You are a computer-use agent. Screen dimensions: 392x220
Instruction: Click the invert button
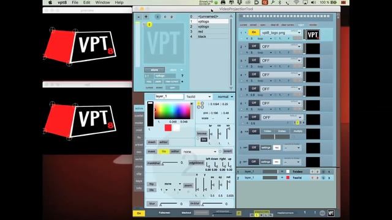point(227,152)
